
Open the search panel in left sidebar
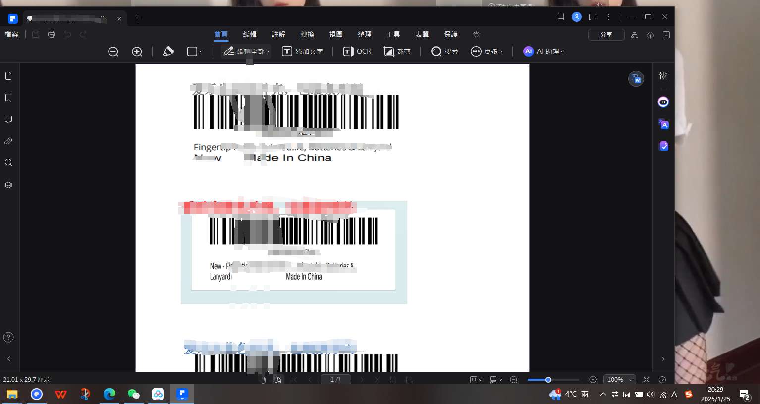8,163
